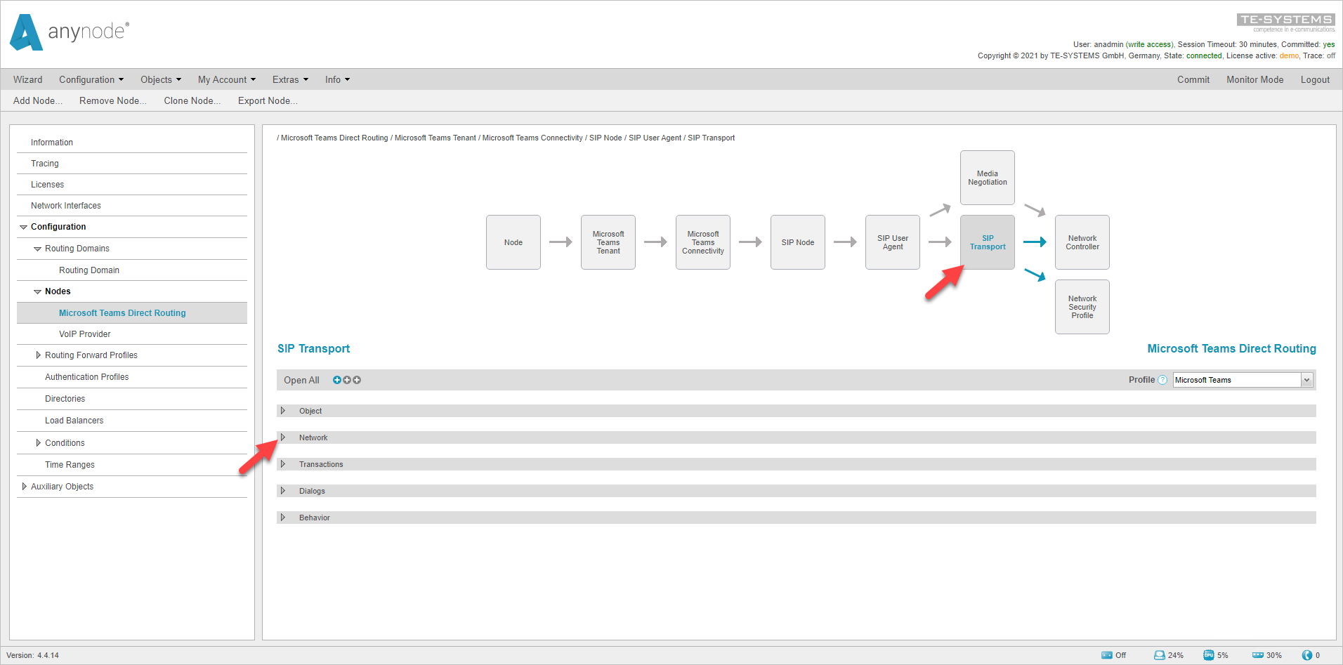1343x665 pixels.
Task: Open the Profile dropdown showing Microsoft Teams
Action: 1243,380
